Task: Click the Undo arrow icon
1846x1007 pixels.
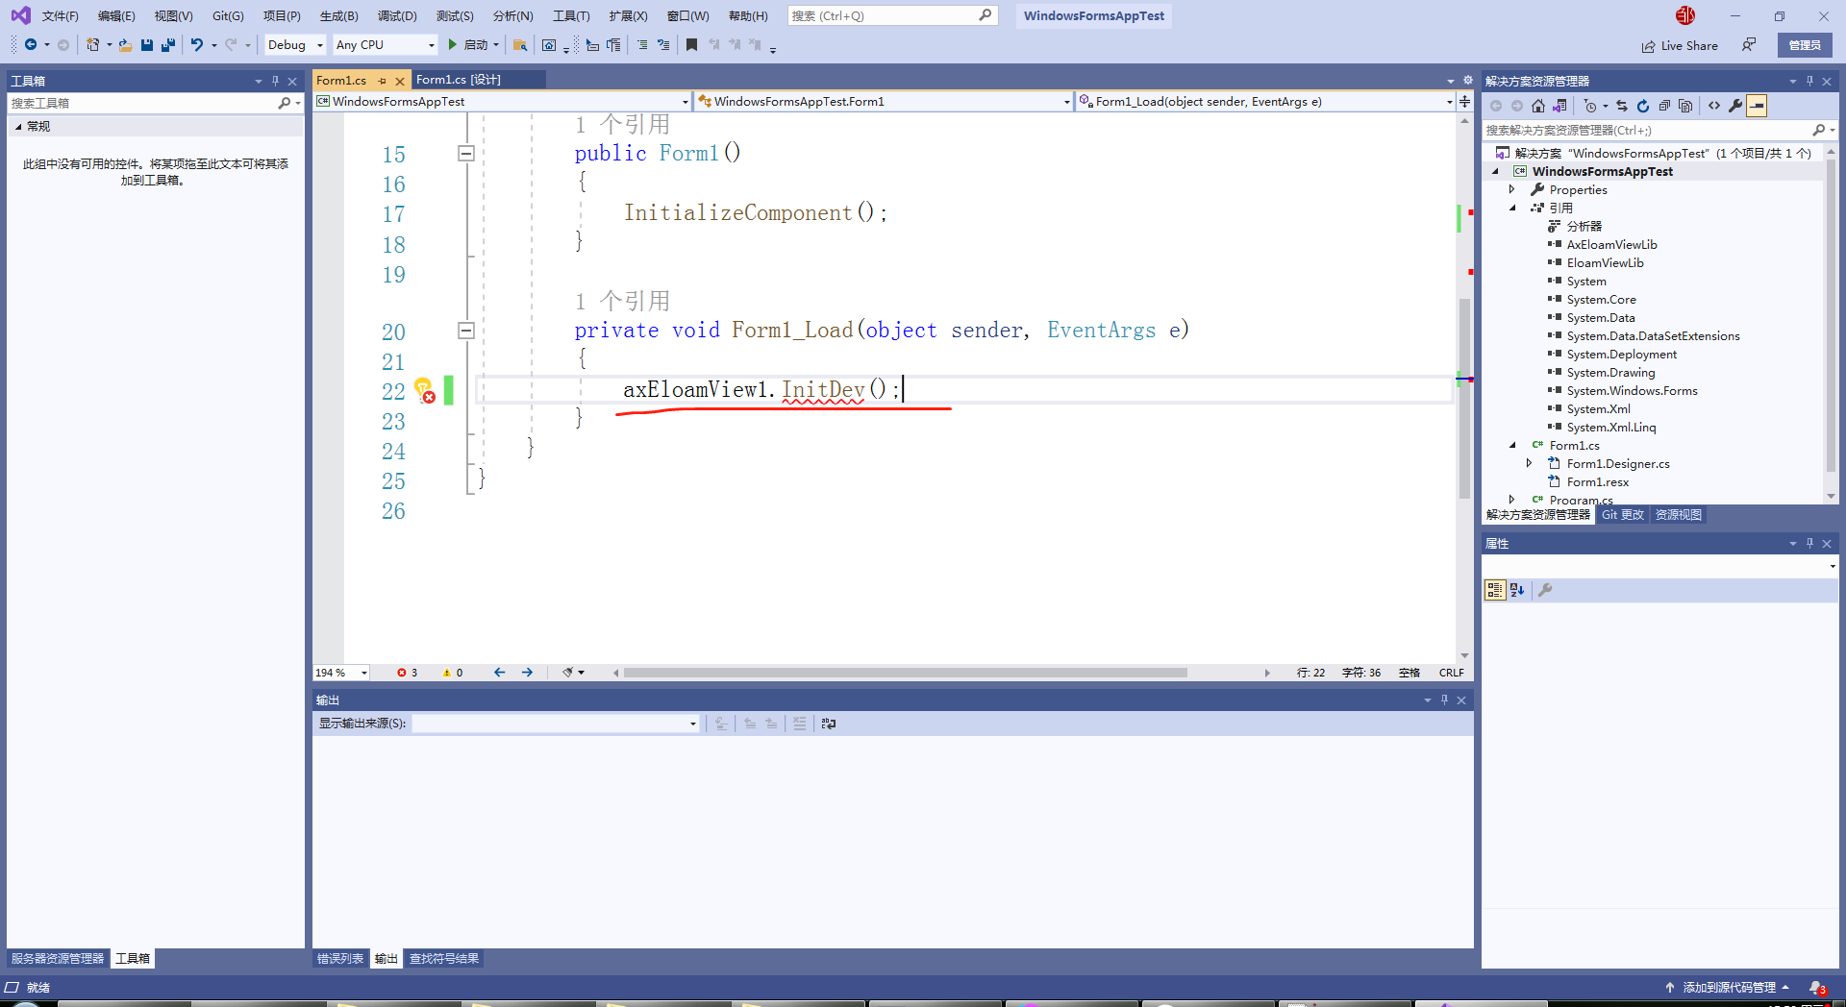Action: click(x=197, y=44)
